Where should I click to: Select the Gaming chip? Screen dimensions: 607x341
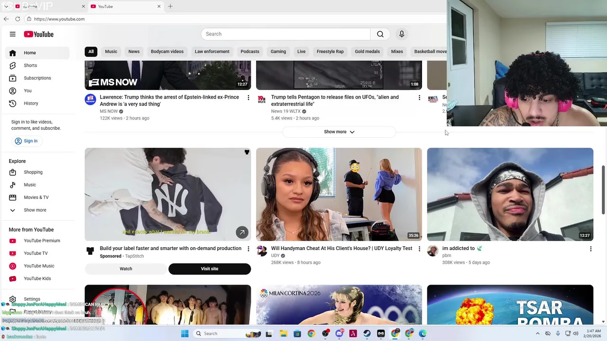point(278,52)
